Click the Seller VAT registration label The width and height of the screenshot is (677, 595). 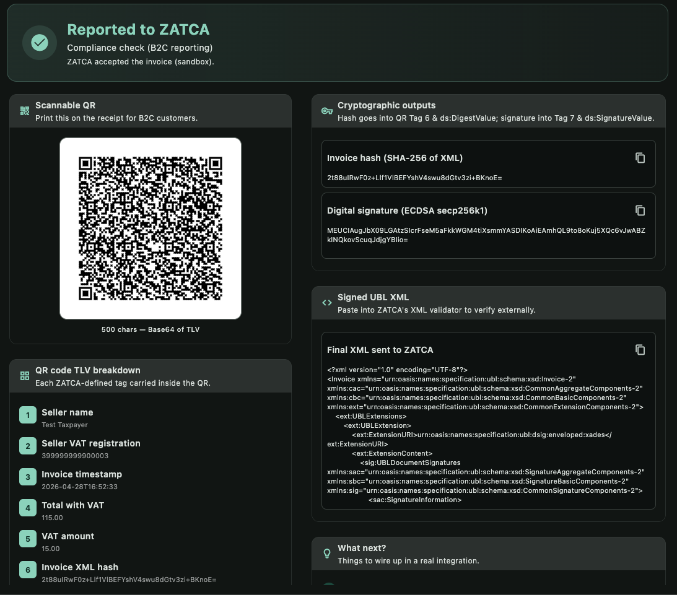click(x=91, y=443)
